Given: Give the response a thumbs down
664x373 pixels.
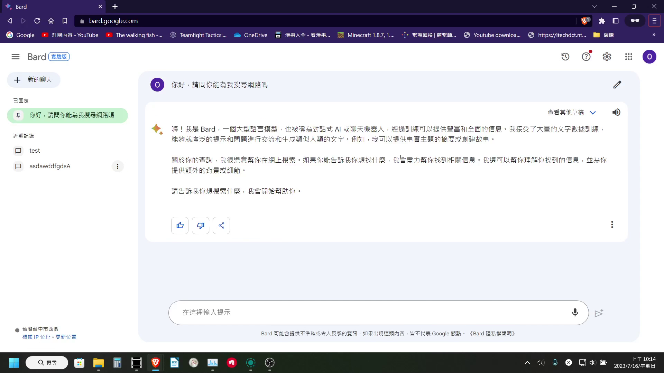Looking at the screenshot, I should coord(201,226).
